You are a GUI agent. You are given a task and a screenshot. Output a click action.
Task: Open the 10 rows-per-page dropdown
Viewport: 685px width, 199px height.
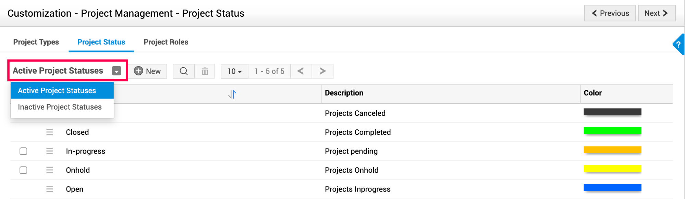pos(234,71)
